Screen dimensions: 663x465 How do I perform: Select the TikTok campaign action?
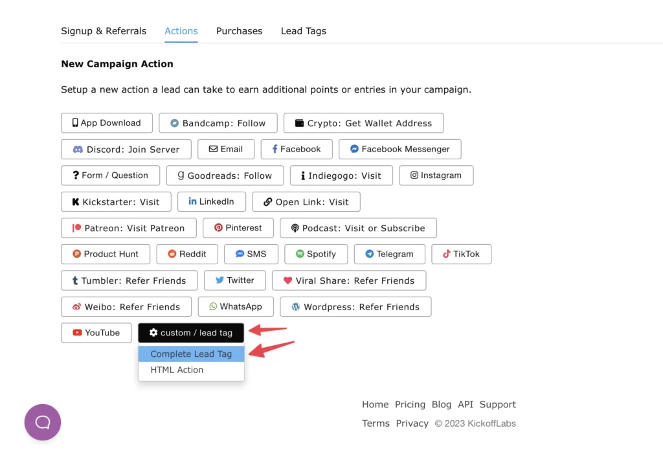tap(461, 255)
